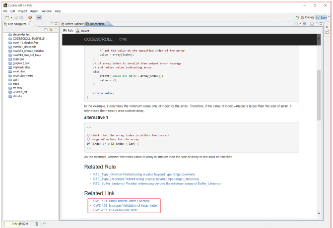Click the circular icon in the Description toolbar

pos(296,24)
